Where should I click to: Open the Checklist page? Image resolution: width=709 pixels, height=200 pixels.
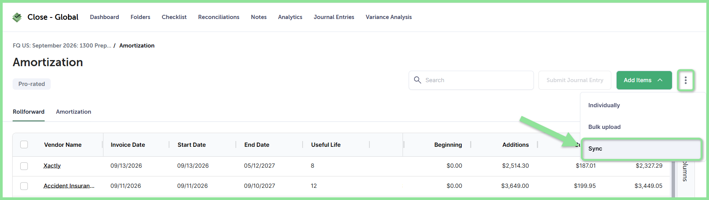tap(174, 17)
